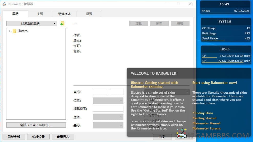The height and width of the screenshot is (142, 253).
Task: Click the illustro folder icon
Action: coord(14,31)
